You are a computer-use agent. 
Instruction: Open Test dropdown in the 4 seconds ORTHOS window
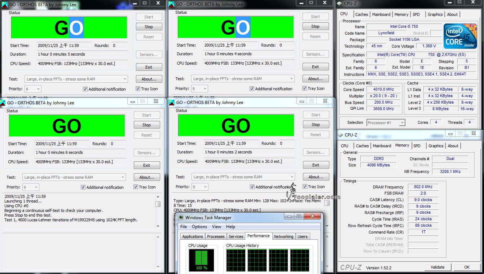click(x=243, y=79)
